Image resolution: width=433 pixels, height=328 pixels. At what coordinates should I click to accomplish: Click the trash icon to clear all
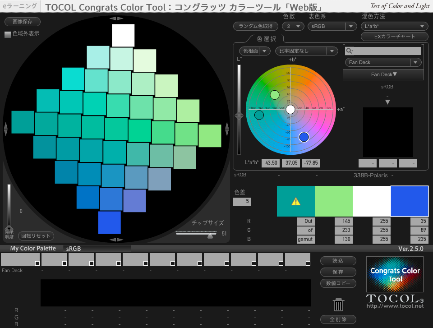tap(338, 305)
